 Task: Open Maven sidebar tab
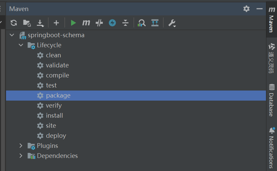(x=272, y=19)
